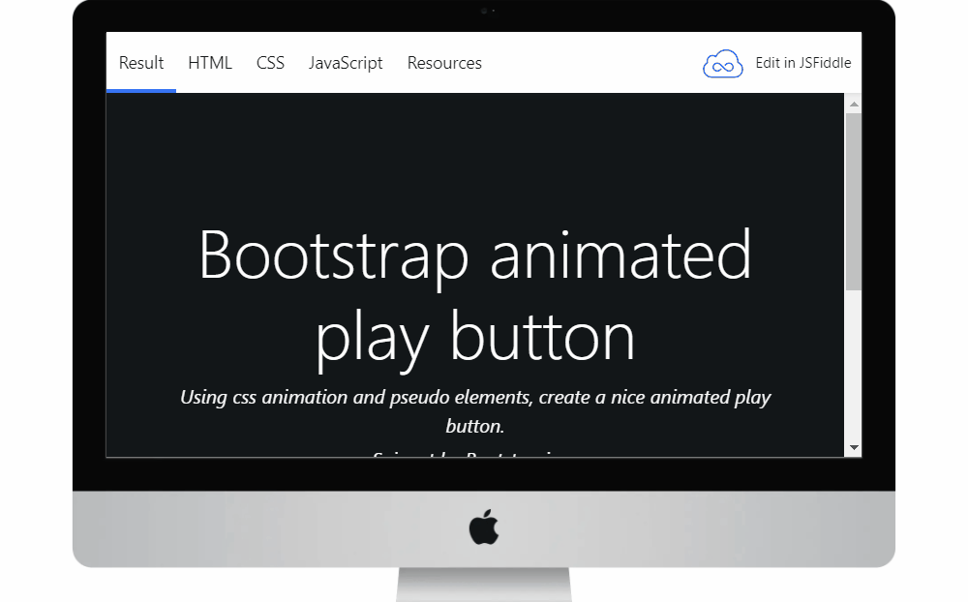The image size is (968, 602).
Task: Click the JSFiddle cloud logo icon
Action: (x=722, y=64)
